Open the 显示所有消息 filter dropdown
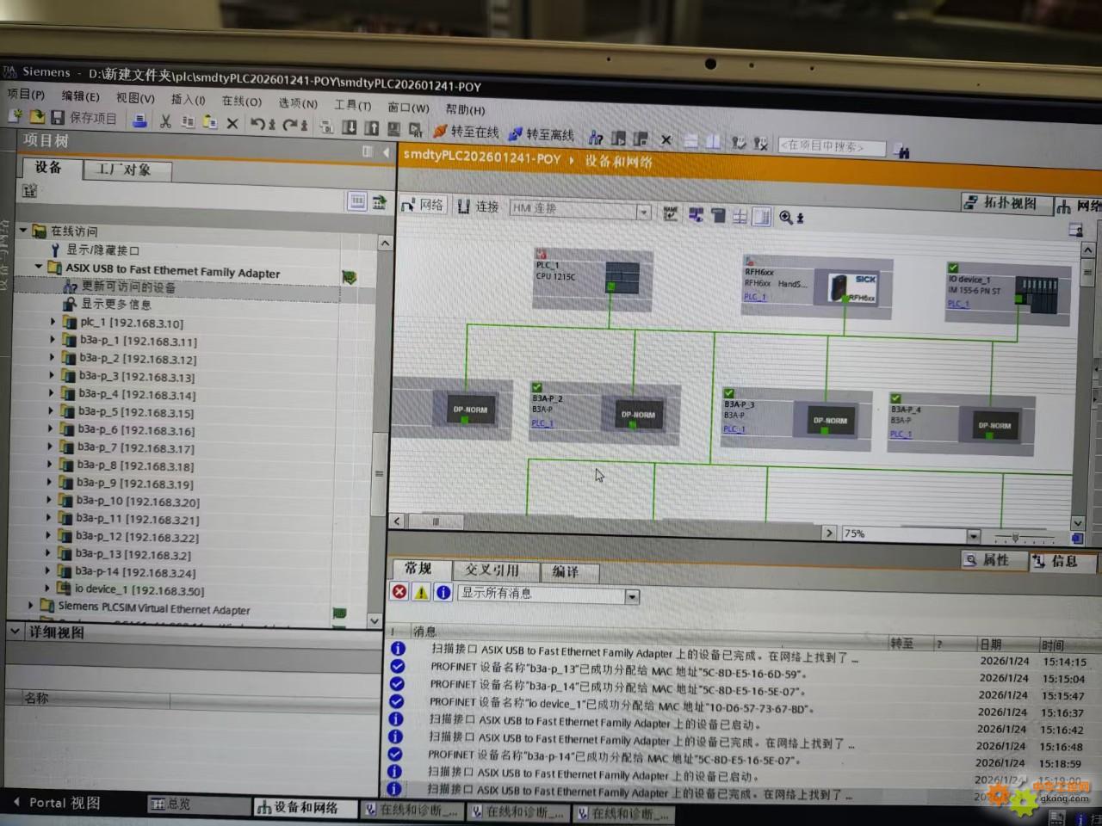This screenshot has width=1102, height=826. [x=632, y=596]
